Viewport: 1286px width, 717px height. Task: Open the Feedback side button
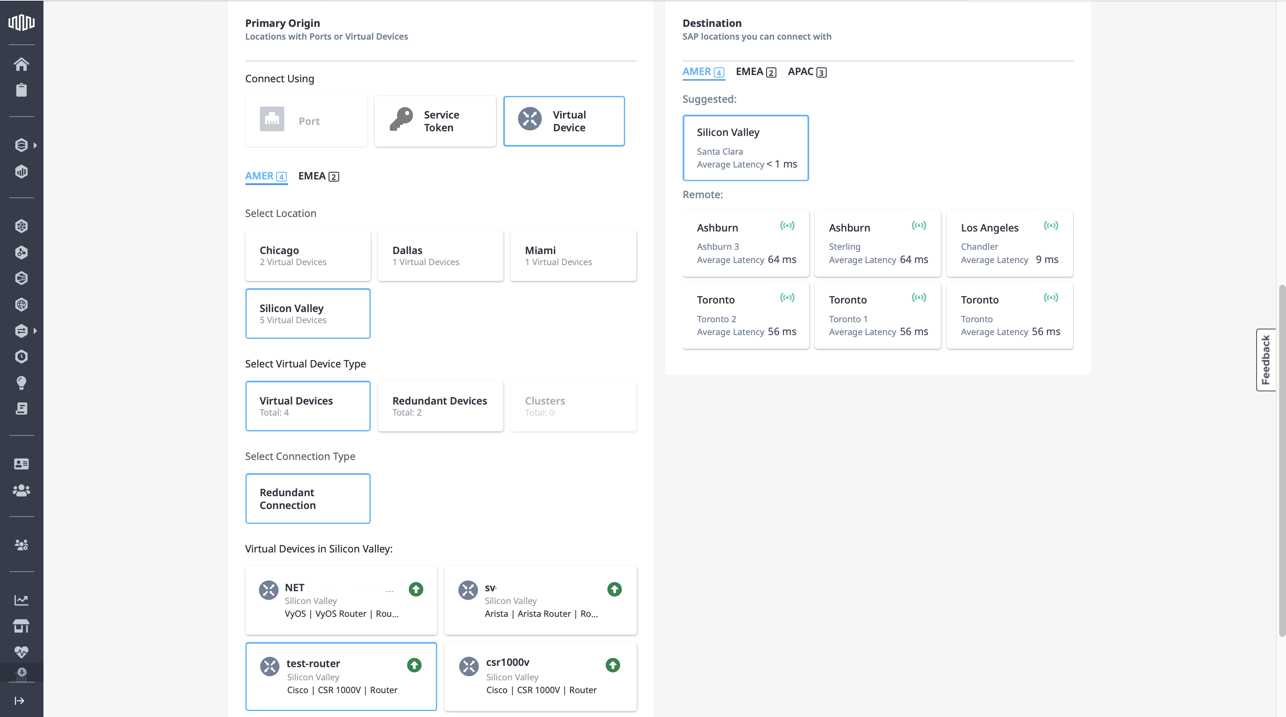click(1265, 359)
